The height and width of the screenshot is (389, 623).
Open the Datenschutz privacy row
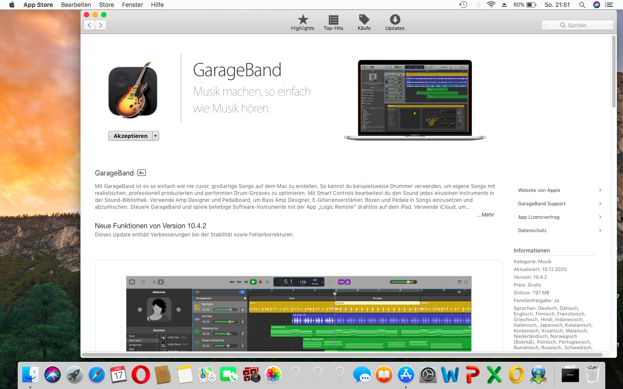click(559, 230)
